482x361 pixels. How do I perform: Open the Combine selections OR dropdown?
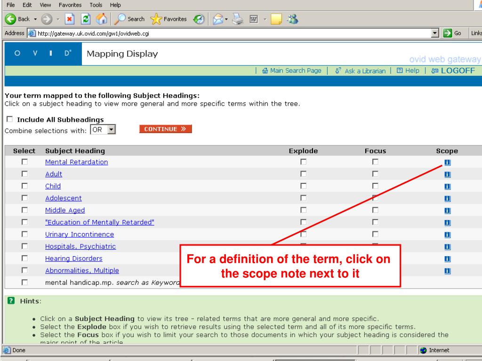[111, 130]
